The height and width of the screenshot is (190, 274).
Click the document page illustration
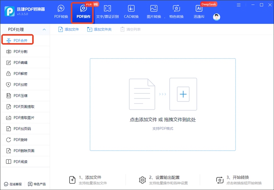pos(142,94)
